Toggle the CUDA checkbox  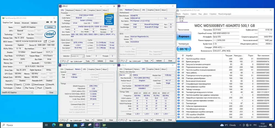click(x=24, y=84)
